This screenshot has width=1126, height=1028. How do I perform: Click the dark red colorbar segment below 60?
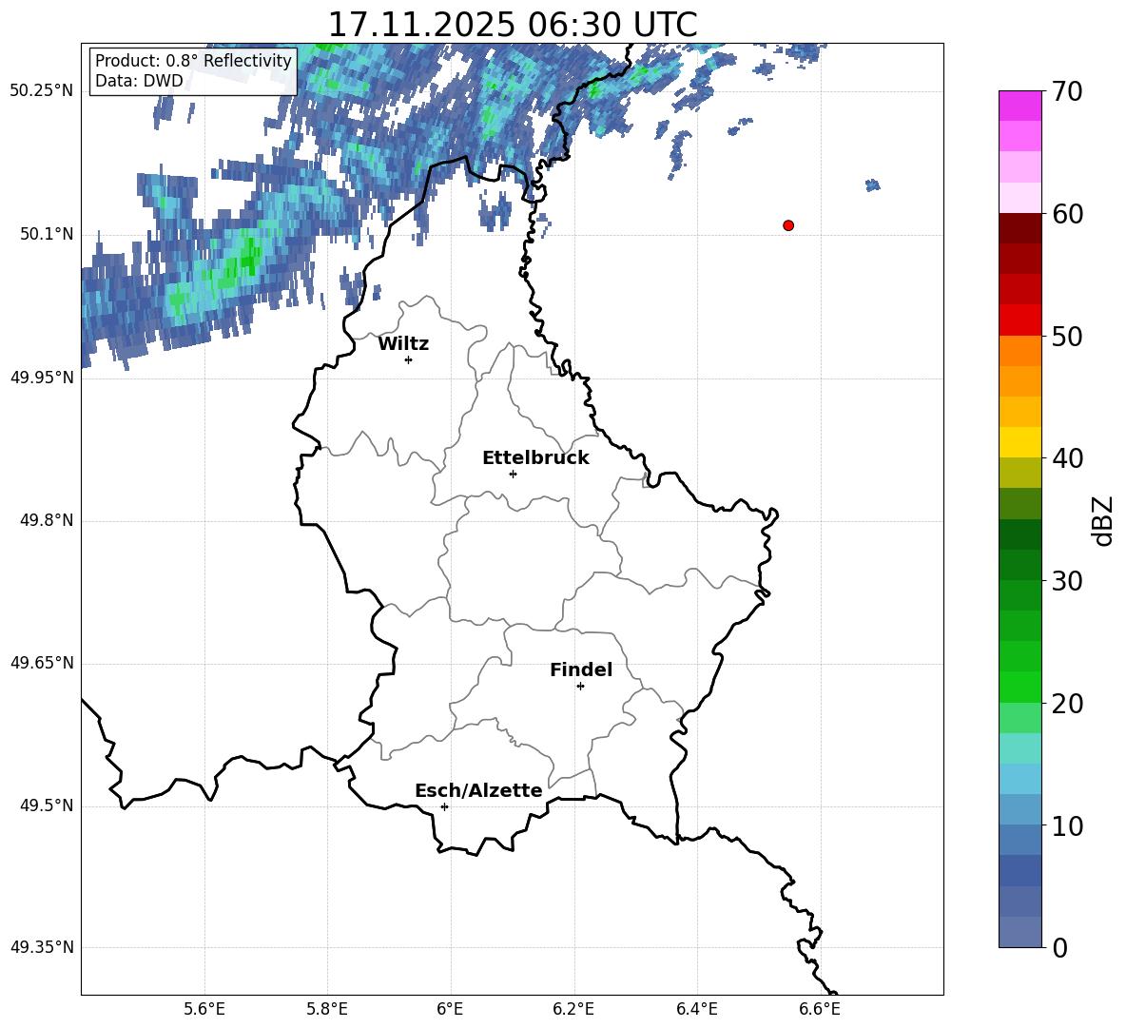pos(1020,228)
